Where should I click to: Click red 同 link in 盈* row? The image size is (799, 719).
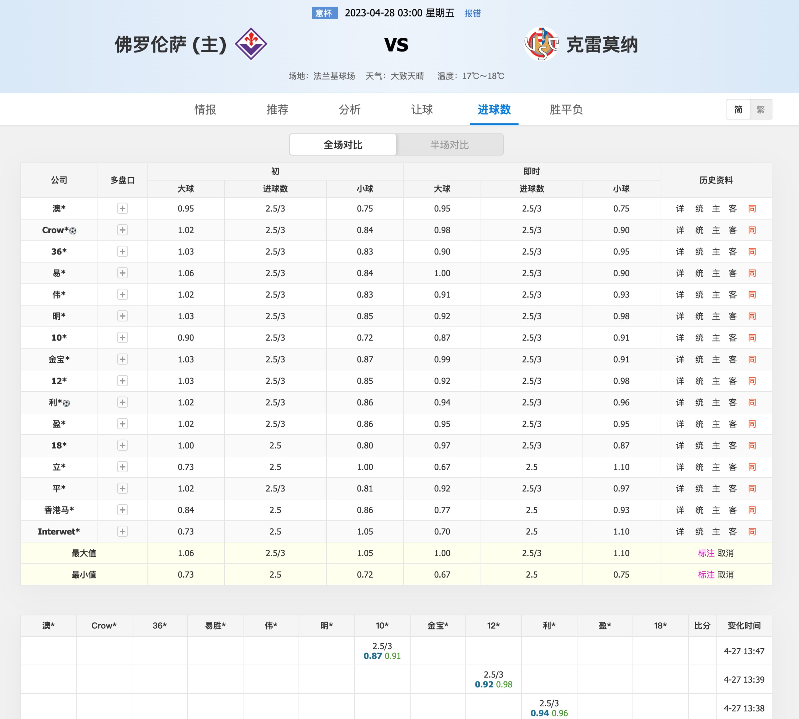[752, 424]
